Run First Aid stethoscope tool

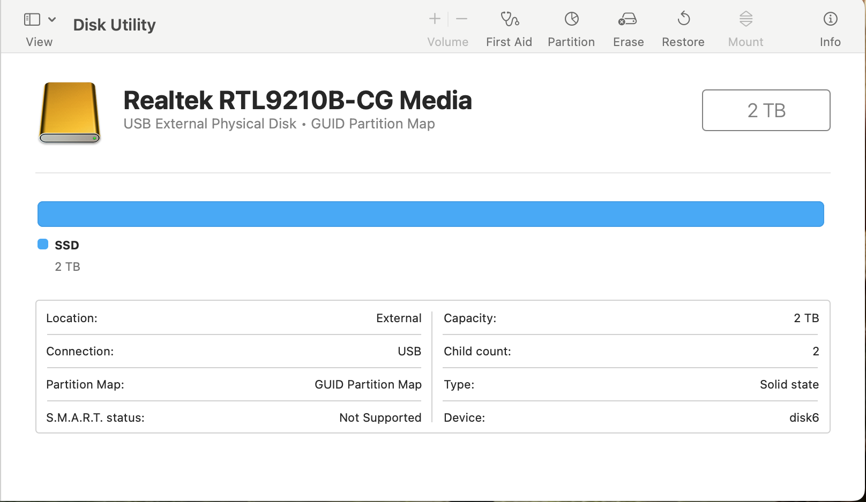coord(510,19)
